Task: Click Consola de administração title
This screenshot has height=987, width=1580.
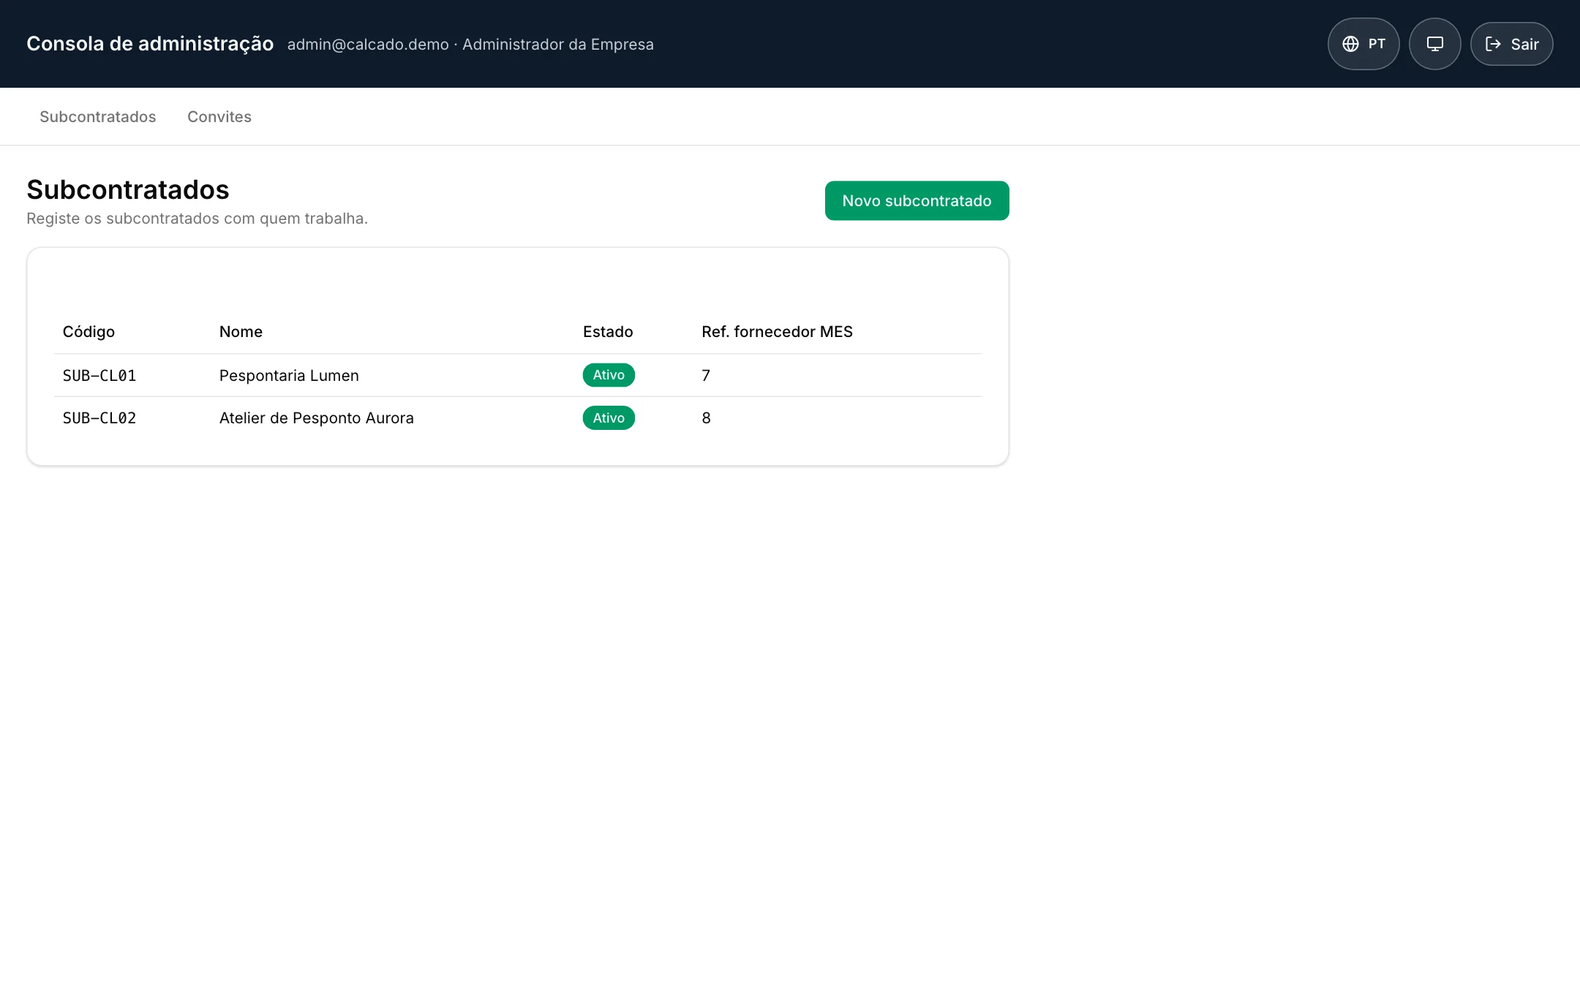Action: point(150,44)
